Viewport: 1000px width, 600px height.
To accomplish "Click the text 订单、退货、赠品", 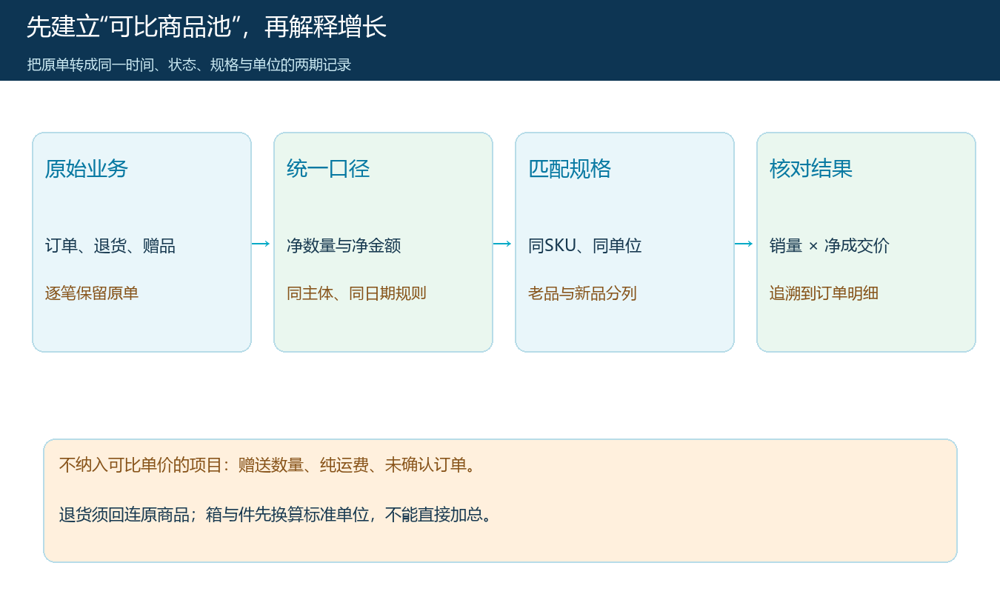I will point(110,246).
